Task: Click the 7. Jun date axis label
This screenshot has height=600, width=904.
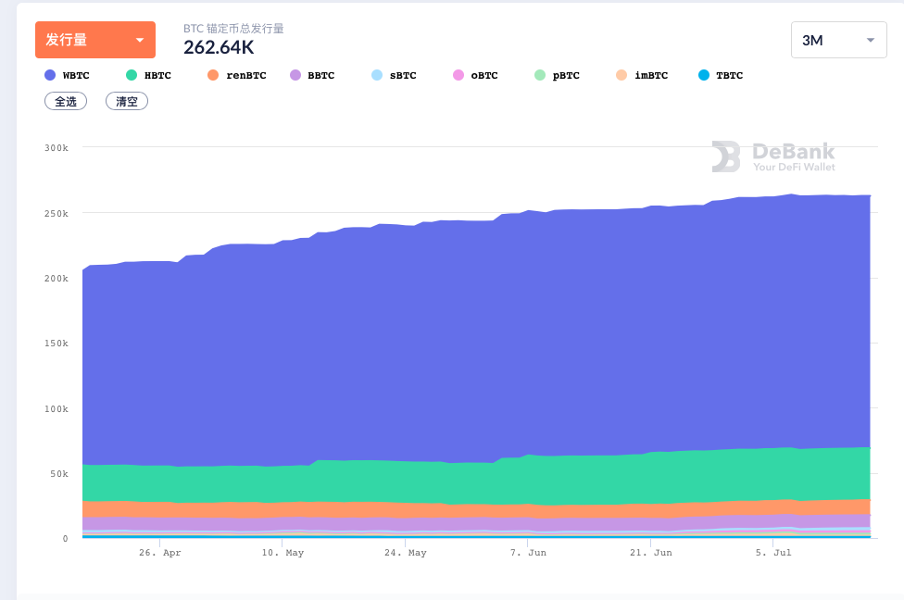Action: click(529, 553)
